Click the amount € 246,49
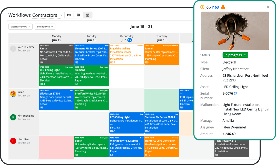 (x=229, y=134)
